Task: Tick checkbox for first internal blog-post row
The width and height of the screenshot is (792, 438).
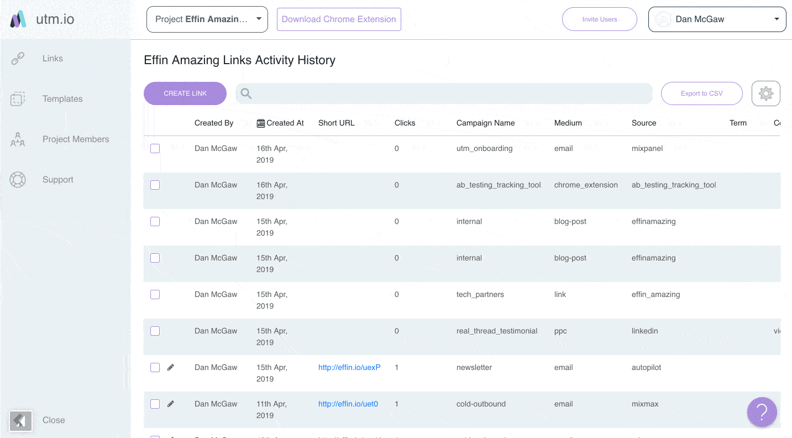Action: pyautogui.click(x=155, y=222)
